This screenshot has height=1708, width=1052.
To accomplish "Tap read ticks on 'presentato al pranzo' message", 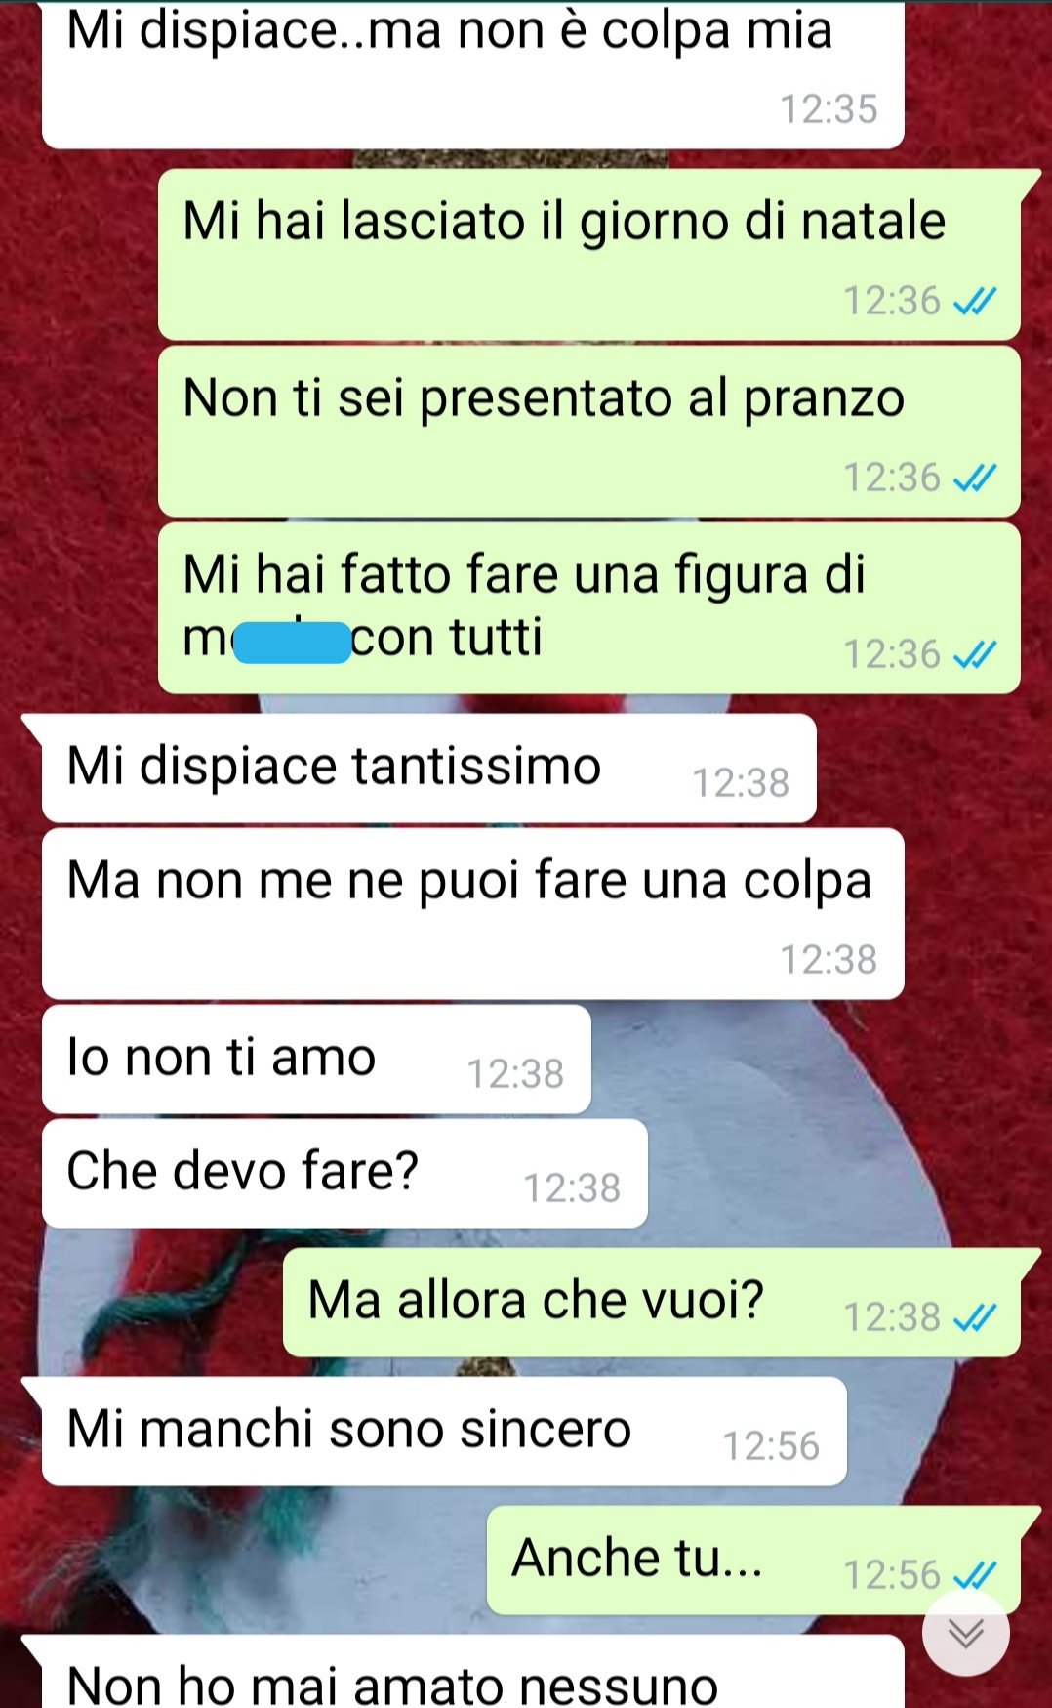I will (974, 479).
